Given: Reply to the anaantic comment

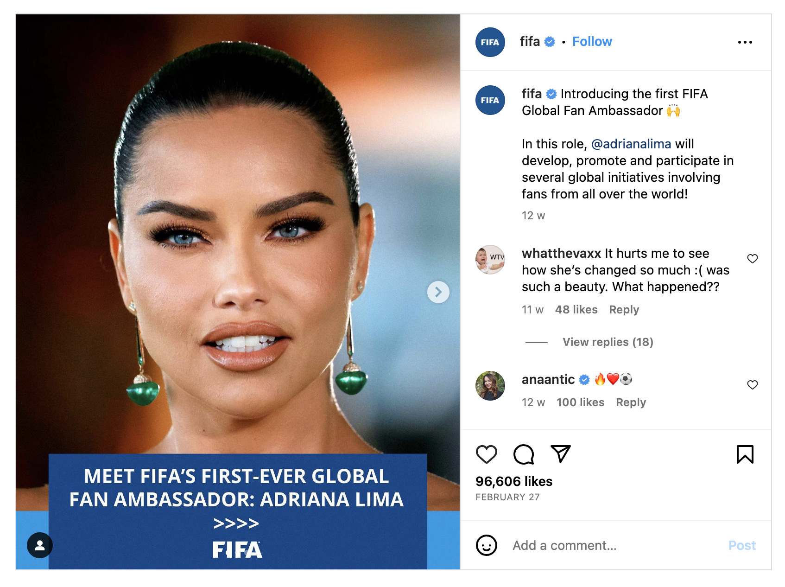Looking at the screenshot, I should click(x=631, y=402).
